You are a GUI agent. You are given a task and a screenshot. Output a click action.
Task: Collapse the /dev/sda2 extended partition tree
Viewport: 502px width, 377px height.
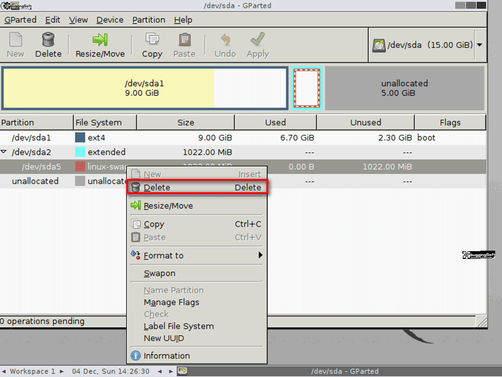tap(4, 152)
